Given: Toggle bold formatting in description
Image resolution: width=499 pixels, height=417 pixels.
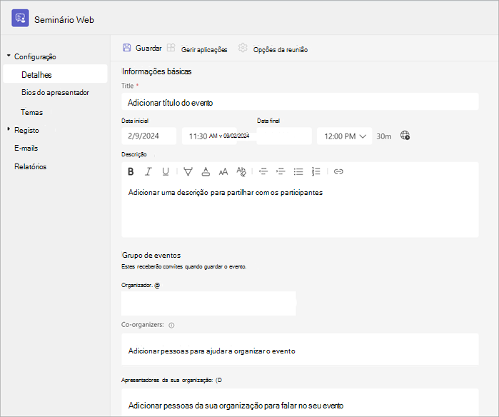Looking at the screenshot, I should [x=131, y=171].
